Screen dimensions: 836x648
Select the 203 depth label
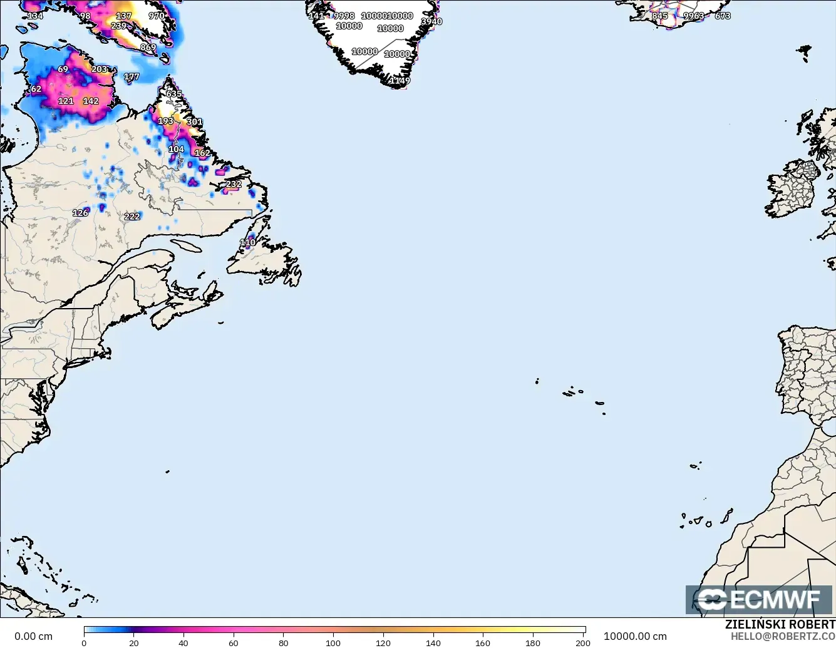coord(100,69)
